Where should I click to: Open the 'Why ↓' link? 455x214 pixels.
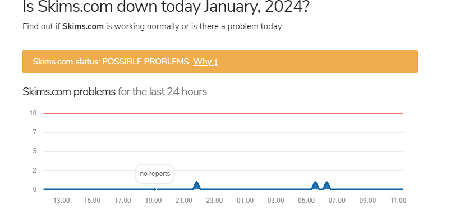205,62
